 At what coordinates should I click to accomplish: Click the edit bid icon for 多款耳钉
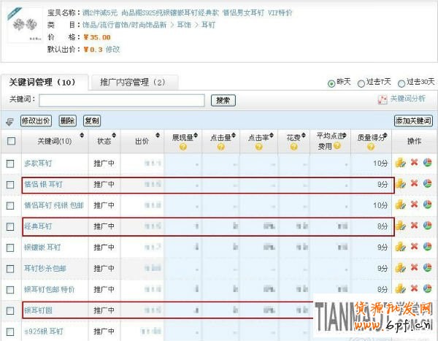[x=400, y=163]
